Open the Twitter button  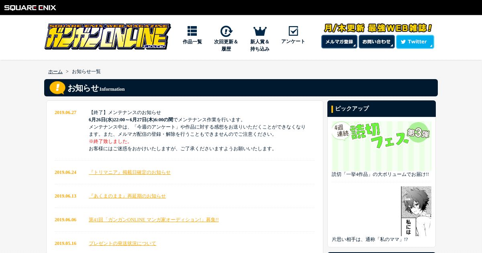coord(415,42)
